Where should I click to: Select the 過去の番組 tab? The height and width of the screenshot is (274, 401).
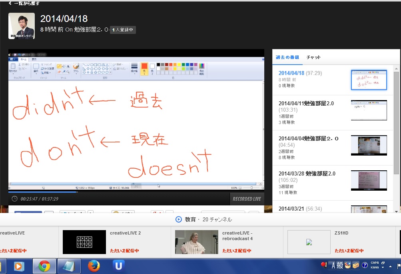[x=287, y=57]
